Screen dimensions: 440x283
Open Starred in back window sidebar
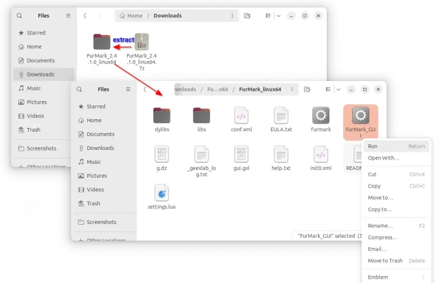pyautogui.click(x=43, y=33)
